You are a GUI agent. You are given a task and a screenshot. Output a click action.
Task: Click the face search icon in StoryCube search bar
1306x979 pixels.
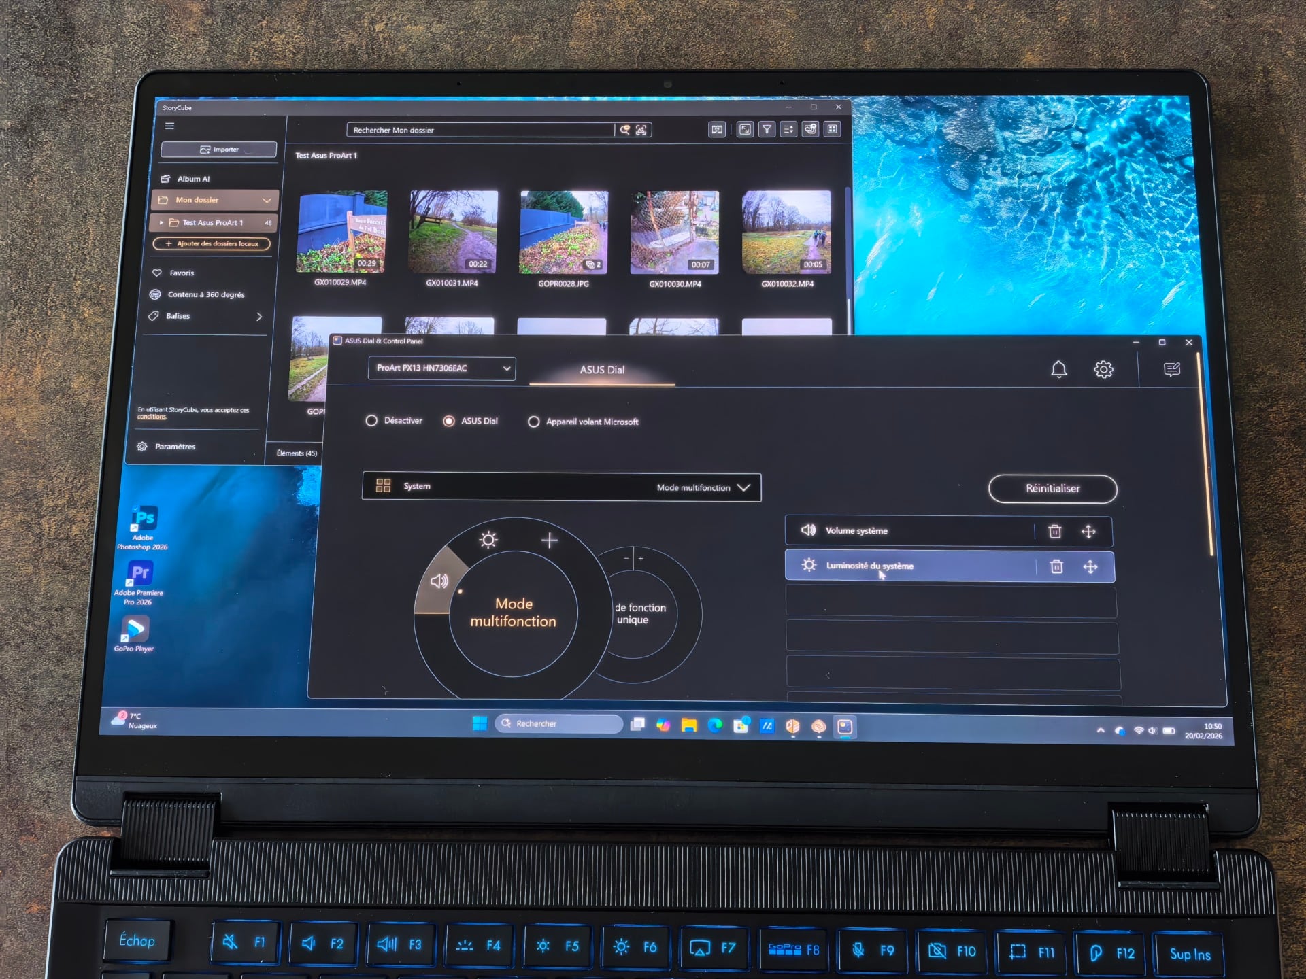click(641, 130)
